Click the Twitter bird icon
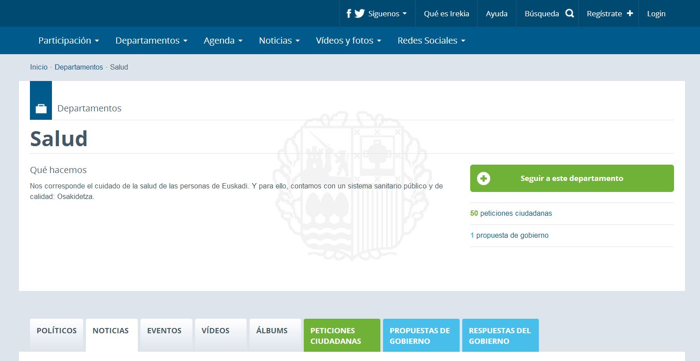700x361 pixels. pyautogui.click(x=360, y=14)
